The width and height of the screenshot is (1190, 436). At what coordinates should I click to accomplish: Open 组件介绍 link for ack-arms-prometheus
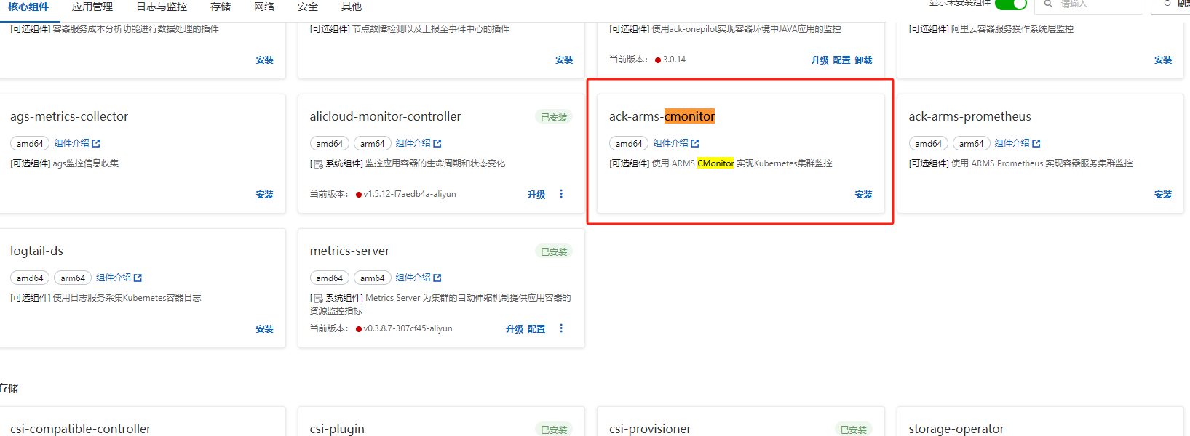(1012, 143)
